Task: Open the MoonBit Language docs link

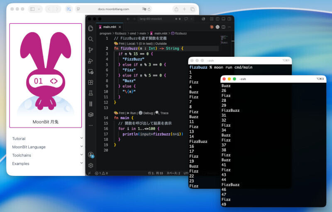Action: click(x=29, y=147)
